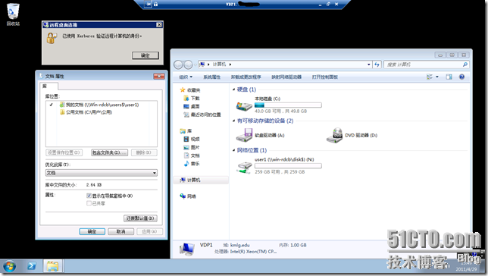This screenshot has height=276, width=488.
Task: Click OK in Remote Desktop Connection dialog
Action: point(145,55)
